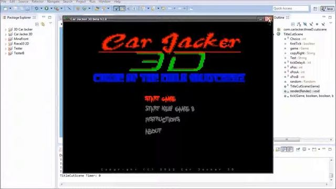Open the Refactor menu
This screenshot has height=189, width=336.
point(37,1)
